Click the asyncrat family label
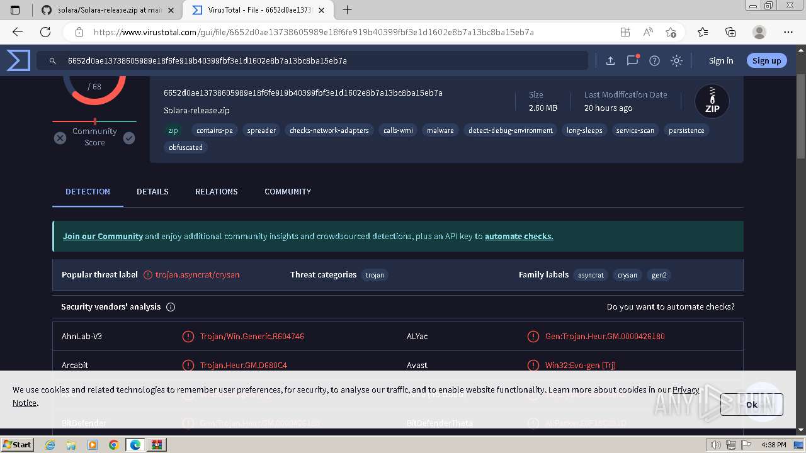The image size is (806, 453). click(x=591, y=275)
